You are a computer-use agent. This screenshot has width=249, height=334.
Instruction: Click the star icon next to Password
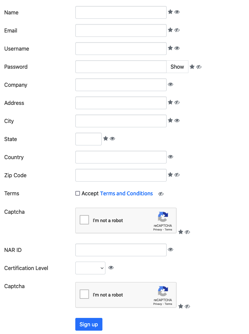[x=192, y=67]
